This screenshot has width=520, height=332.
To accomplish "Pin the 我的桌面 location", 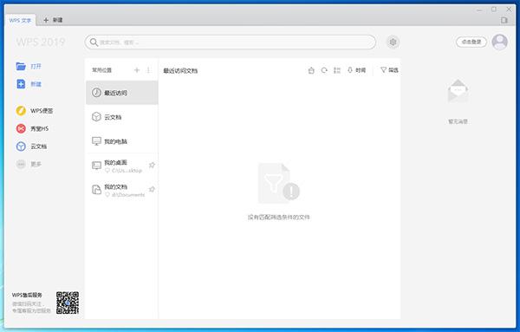I will click(x=152, y=165).
